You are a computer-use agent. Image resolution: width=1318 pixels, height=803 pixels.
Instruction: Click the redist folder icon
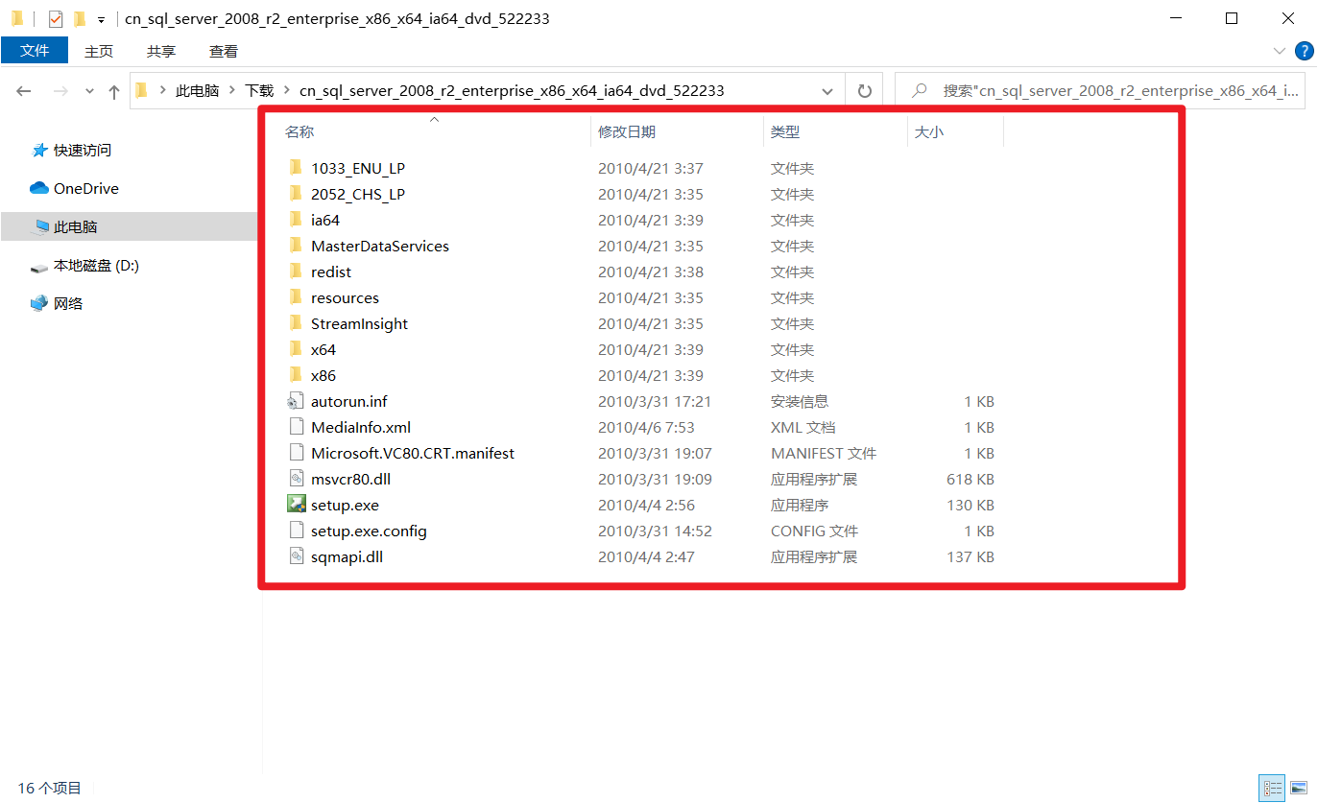pos(296,272)
